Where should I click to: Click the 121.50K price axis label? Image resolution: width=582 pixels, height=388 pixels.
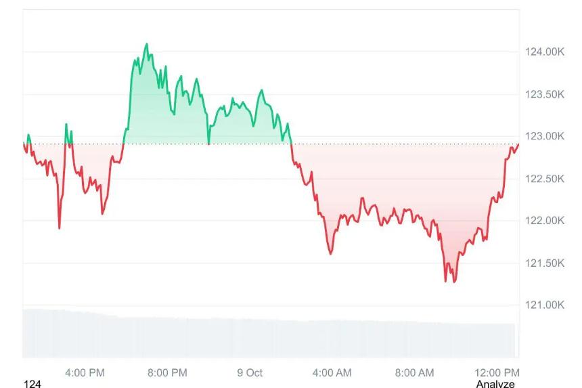(x=544, y=263)
